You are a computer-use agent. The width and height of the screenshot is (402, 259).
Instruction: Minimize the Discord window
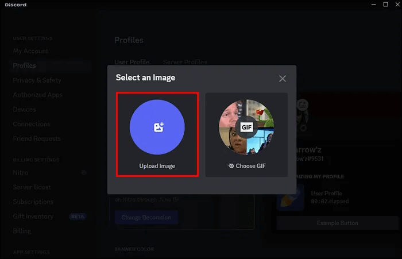pyautogui.click(x=373, y=5)
